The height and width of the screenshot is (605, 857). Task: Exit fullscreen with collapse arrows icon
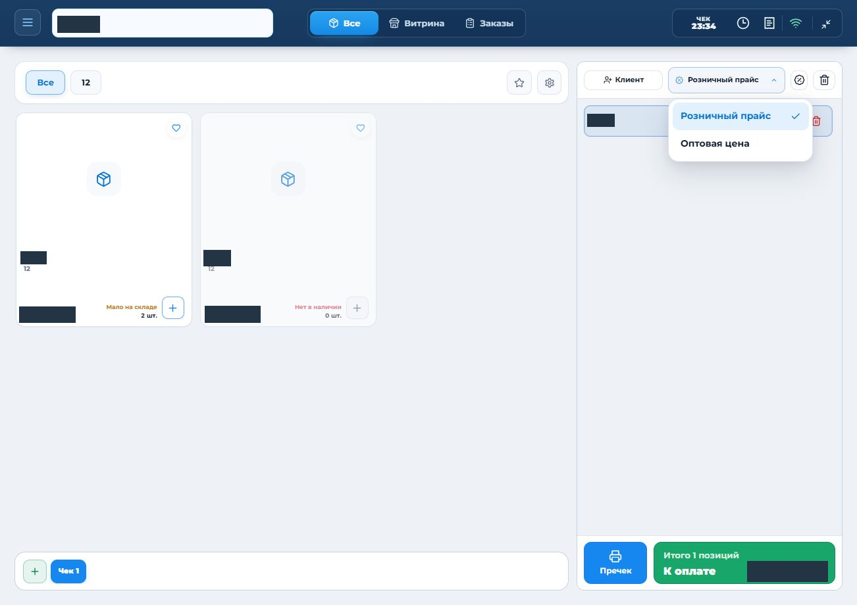tap(826, 23)
